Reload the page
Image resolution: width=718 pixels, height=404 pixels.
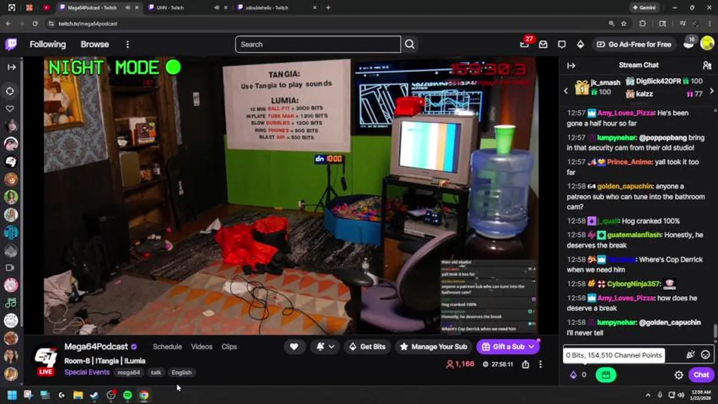[35, 24]
